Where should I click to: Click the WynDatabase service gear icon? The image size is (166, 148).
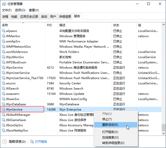coord(3,104)
